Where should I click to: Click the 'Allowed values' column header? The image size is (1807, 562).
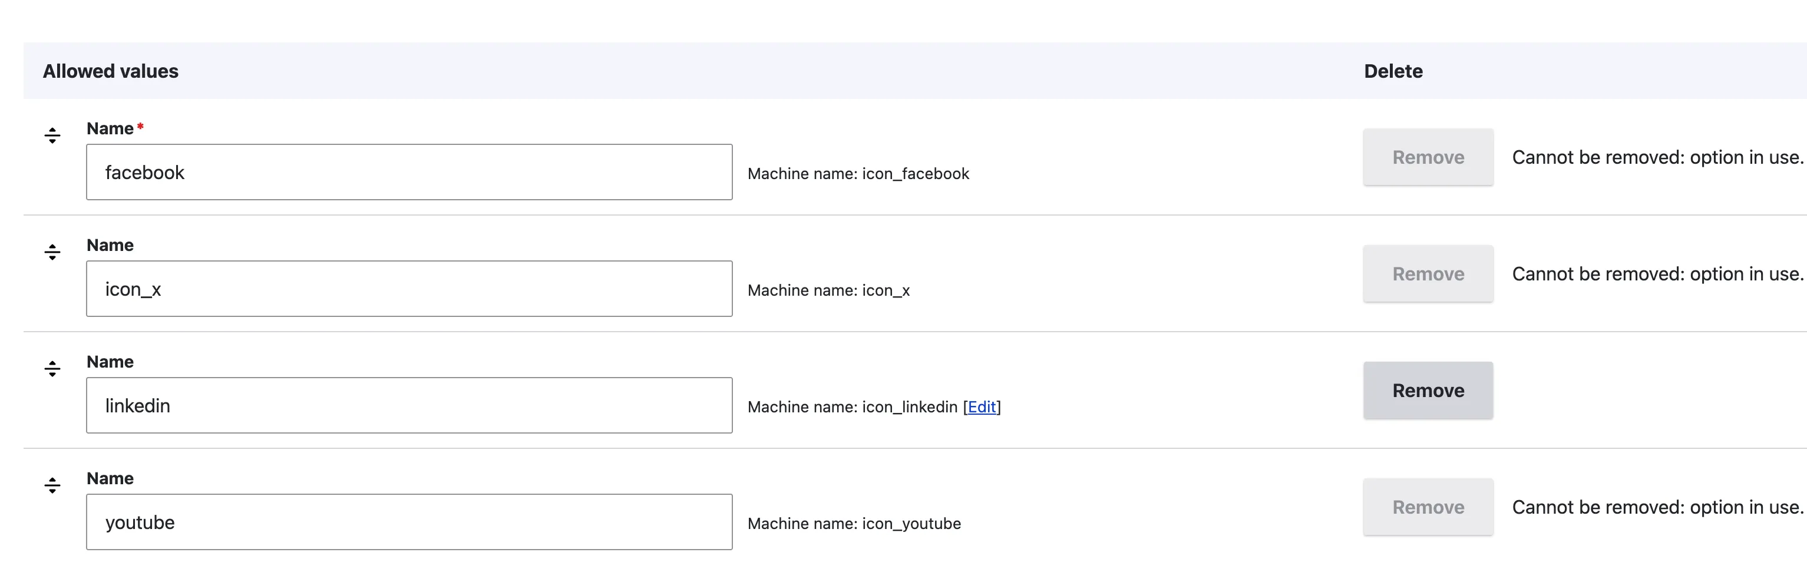pos(111,71)
